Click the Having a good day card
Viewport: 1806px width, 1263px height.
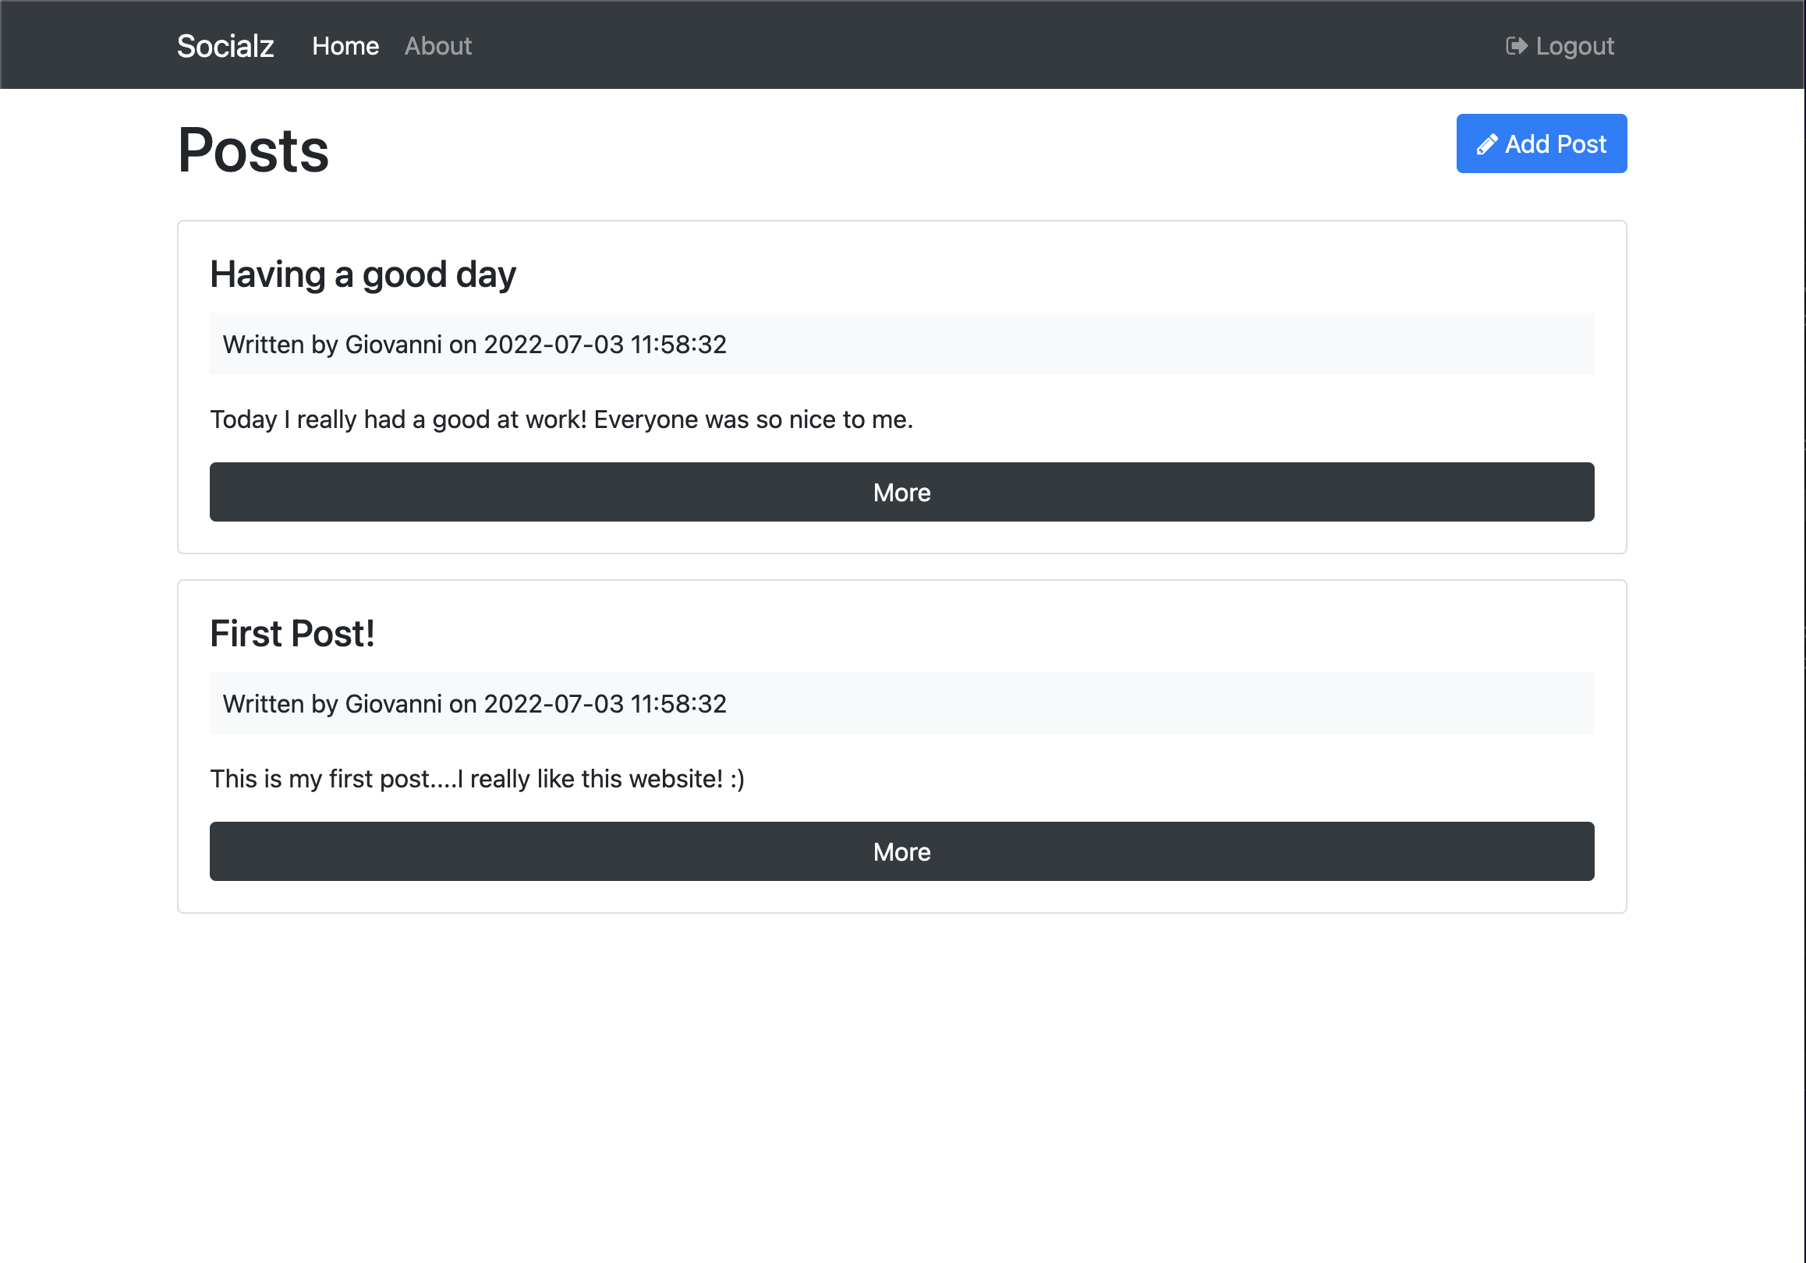(1101, 267)
